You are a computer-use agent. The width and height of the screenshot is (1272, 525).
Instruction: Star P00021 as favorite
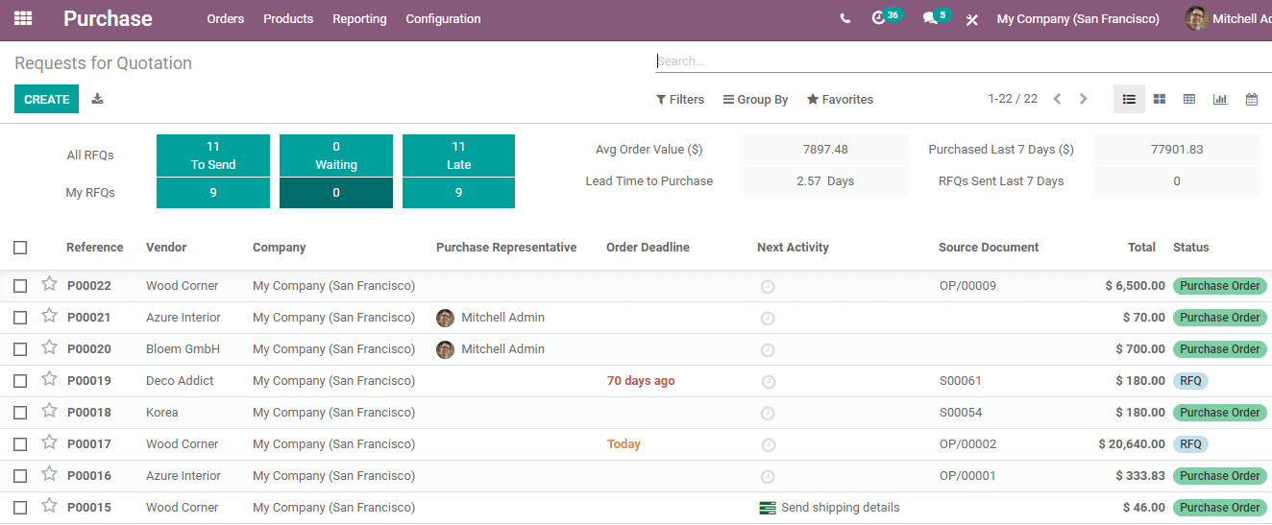click(49, 316)
